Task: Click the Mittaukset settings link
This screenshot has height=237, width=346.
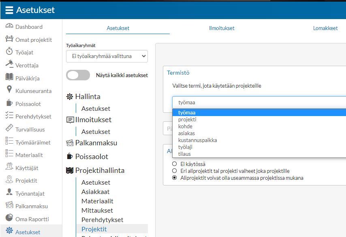Action: [97, 210]
